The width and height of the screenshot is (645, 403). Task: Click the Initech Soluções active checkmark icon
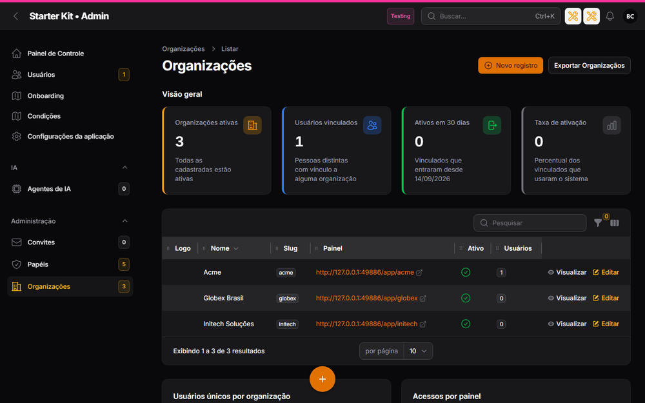point(466,324)
